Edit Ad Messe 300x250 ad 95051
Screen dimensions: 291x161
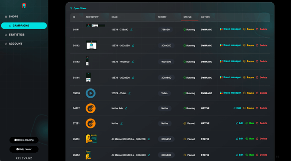(x=239, y=139)
